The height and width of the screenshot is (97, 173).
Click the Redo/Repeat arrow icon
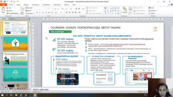point(11,2)
